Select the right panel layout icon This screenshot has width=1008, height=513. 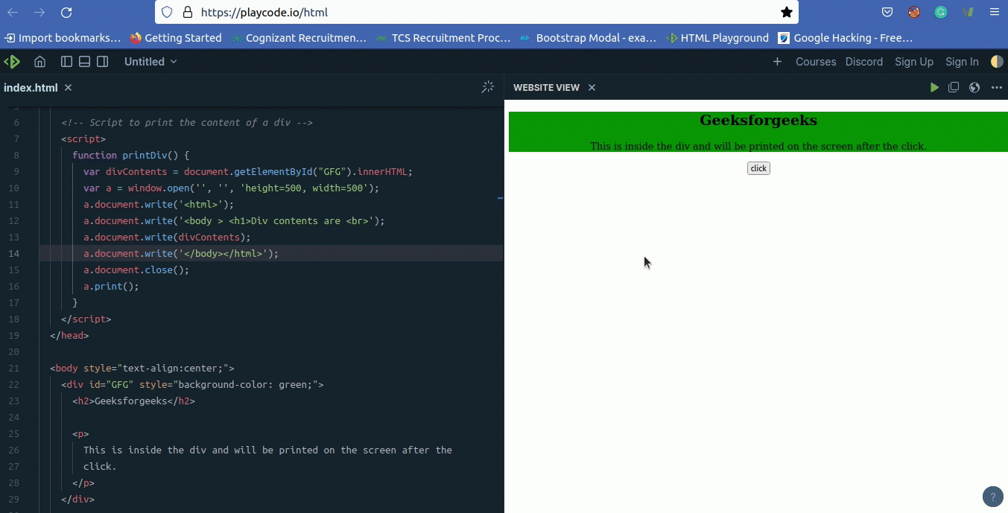pos(102,62)
